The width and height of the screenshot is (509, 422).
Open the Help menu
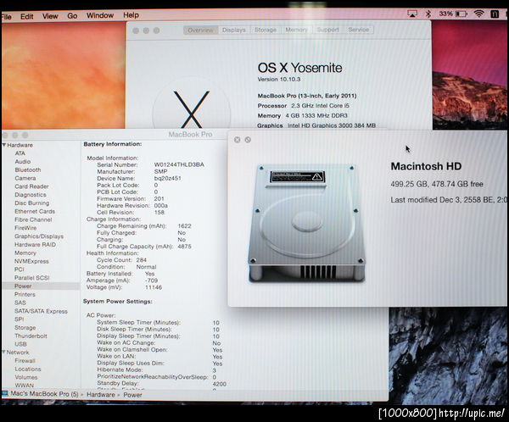(x=131, y=15)
